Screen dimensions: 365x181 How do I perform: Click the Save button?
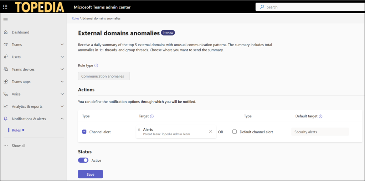pyautogui.click(x=90, y=174)
